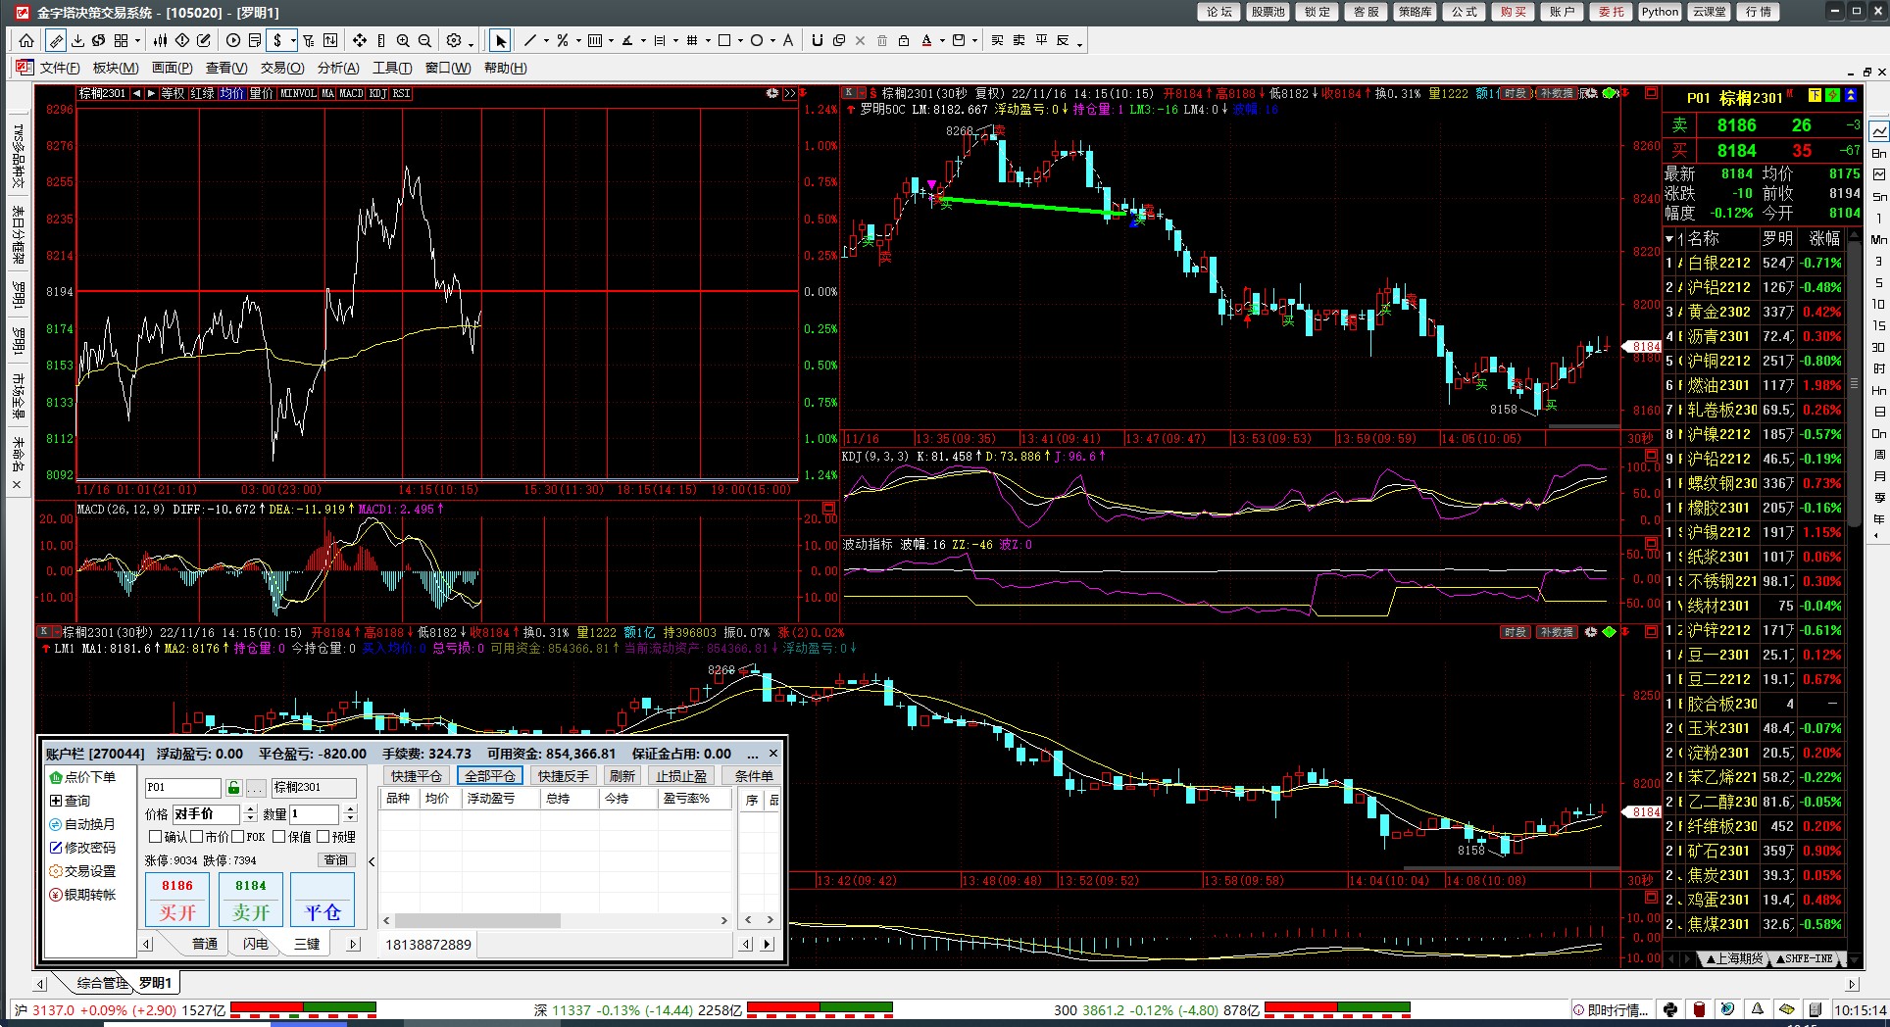Click the magnet snap toolbar icon
This screenshot has width=1890, height=1027.
[818, 40]
